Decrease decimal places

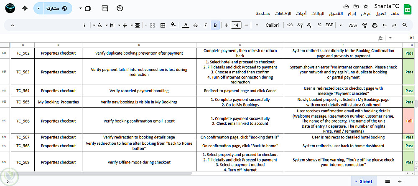pyautogui.click(x=309, y=25)
